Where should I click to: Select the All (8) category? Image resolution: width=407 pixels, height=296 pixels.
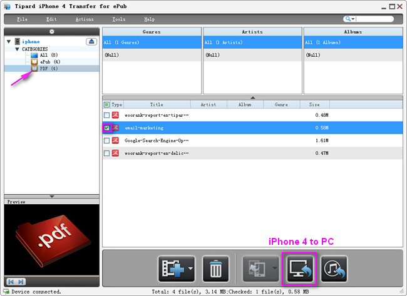click(x=49, y=55)
